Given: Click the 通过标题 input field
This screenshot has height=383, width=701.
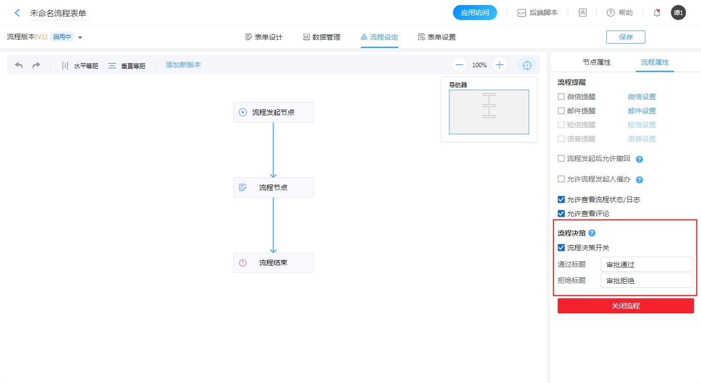Looking at the screenshot, I should (x=646, y=264).
